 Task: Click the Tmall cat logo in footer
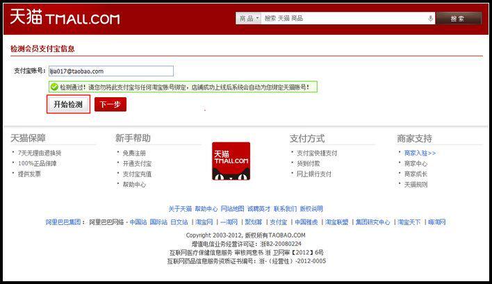[x=231, y=161]
